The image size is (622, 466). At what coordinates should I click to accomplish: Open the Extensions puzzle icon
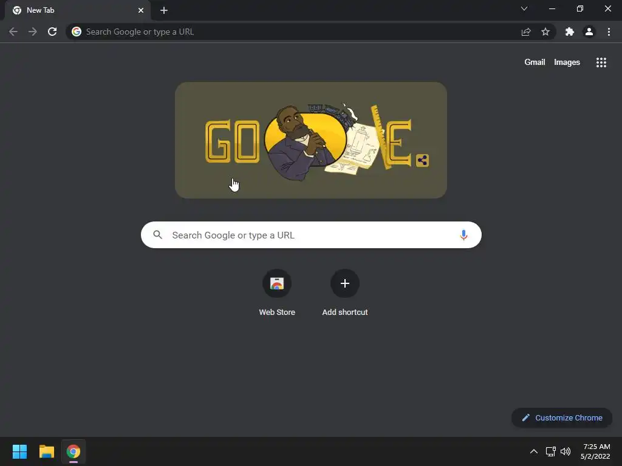click(570, 32)
